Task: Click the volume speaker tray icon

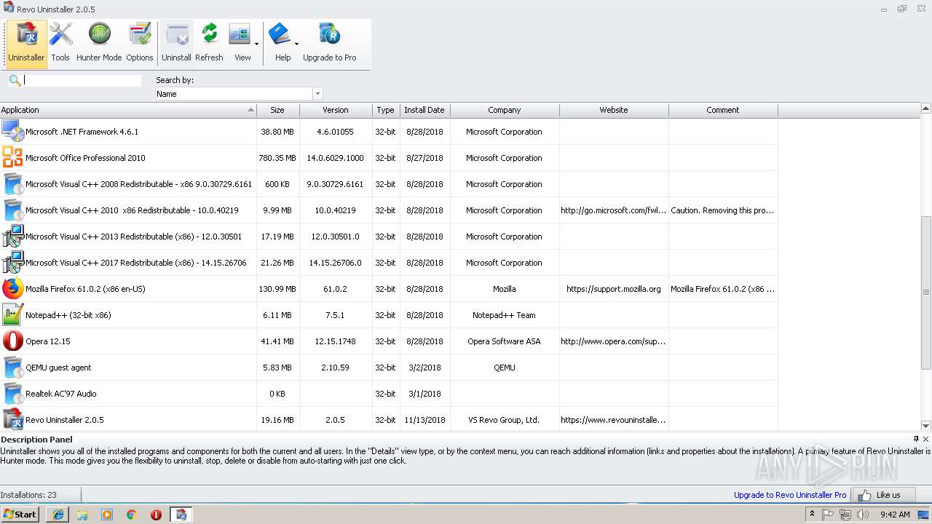Action: (x=863, y=514)
